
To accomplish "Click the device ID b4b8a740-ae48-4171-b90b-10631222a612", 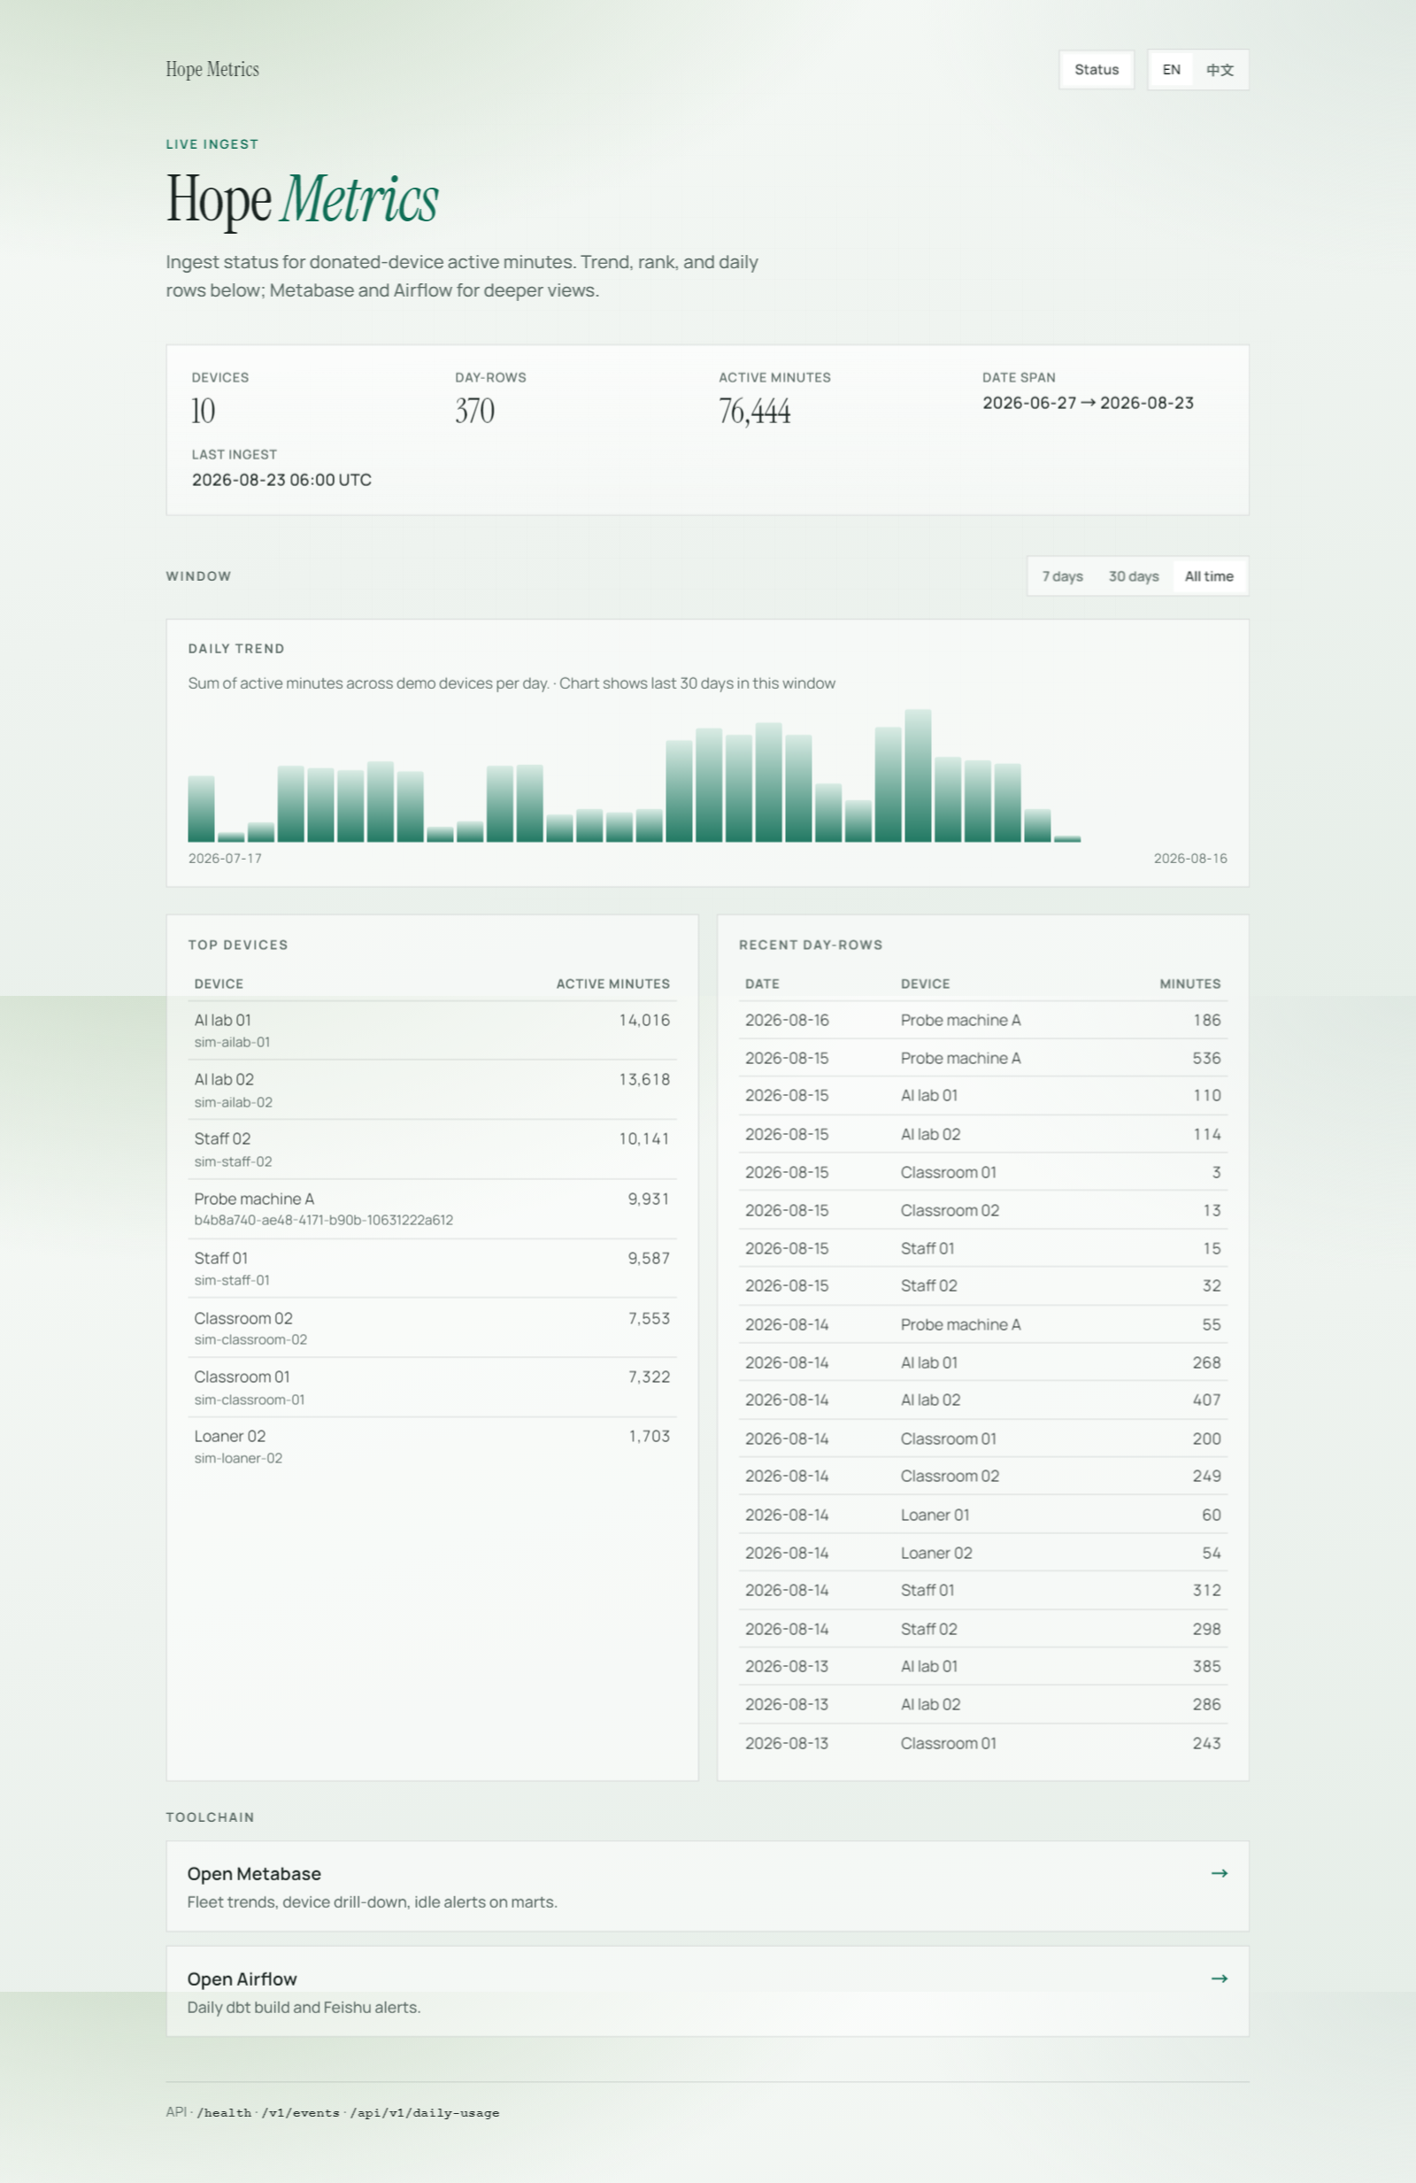I will (x=324, y=1220).
